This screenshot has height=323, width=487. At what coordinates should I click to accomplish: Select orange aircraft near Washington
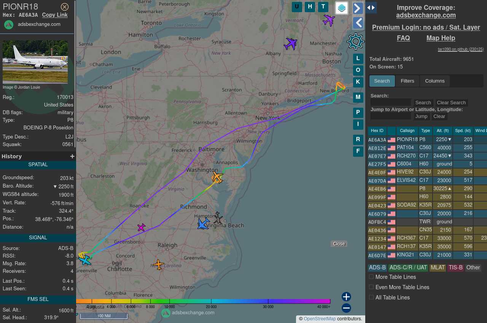[x=217, y=177]
